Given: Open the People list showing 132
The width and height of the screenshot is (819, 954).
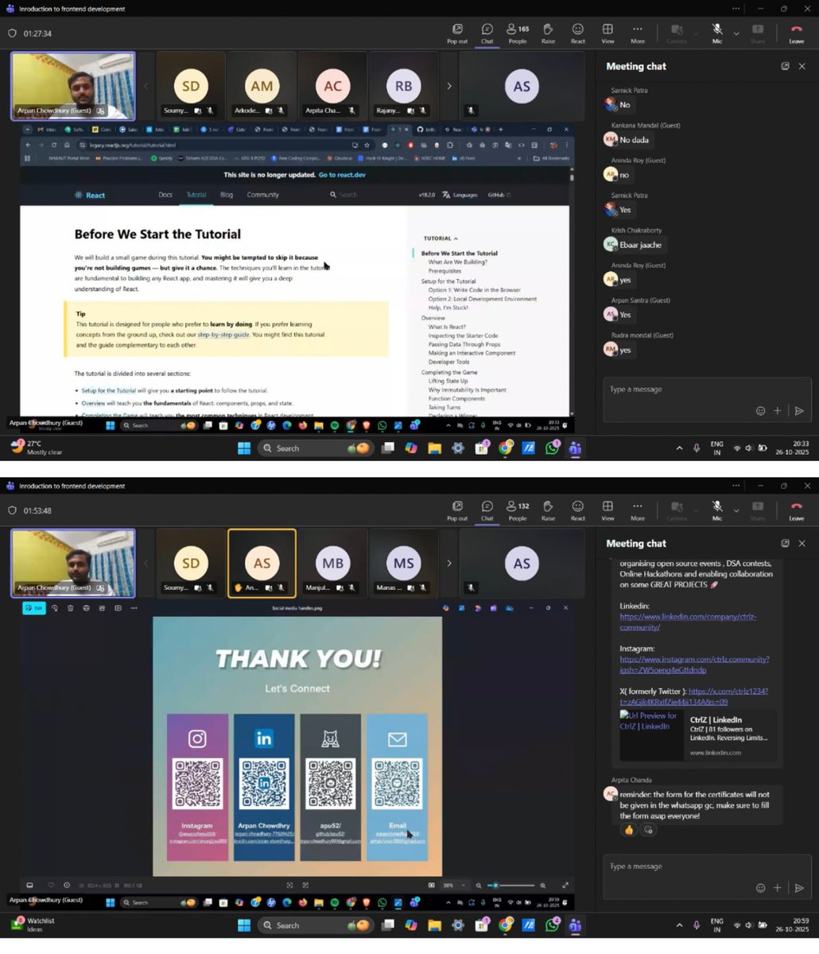Looking at the screenshot, I should click(518, 510).
